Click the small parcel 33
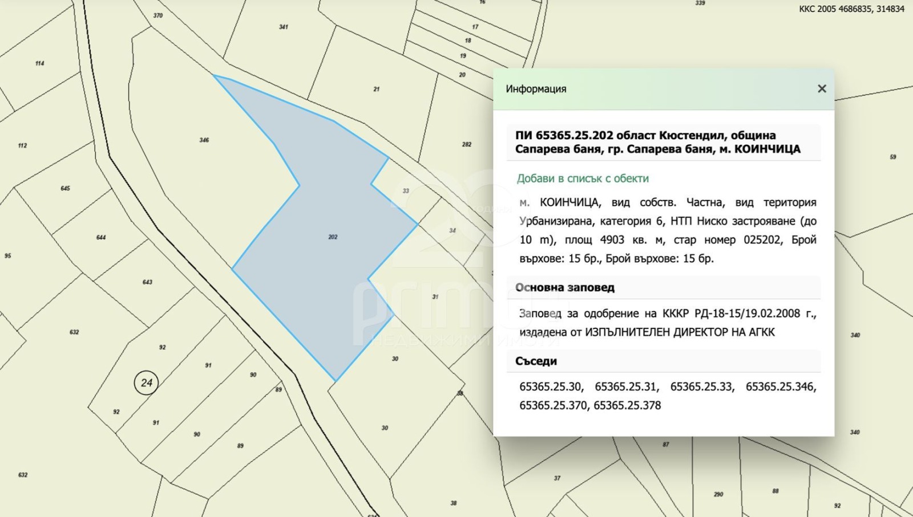Screen dimensions: 913x517 [406, 190]
